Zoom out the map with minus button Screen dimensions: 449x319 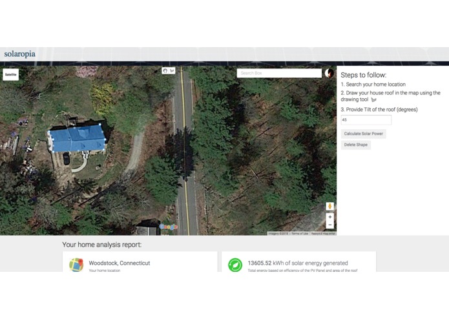click(330, 225)
